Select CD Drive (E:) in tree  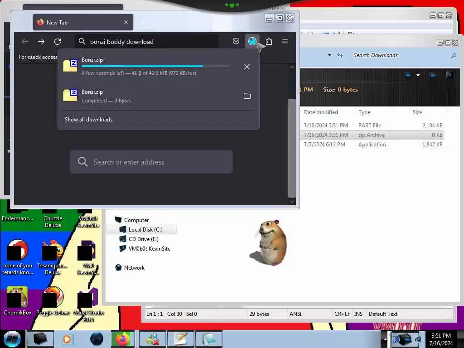coord(139,239)
